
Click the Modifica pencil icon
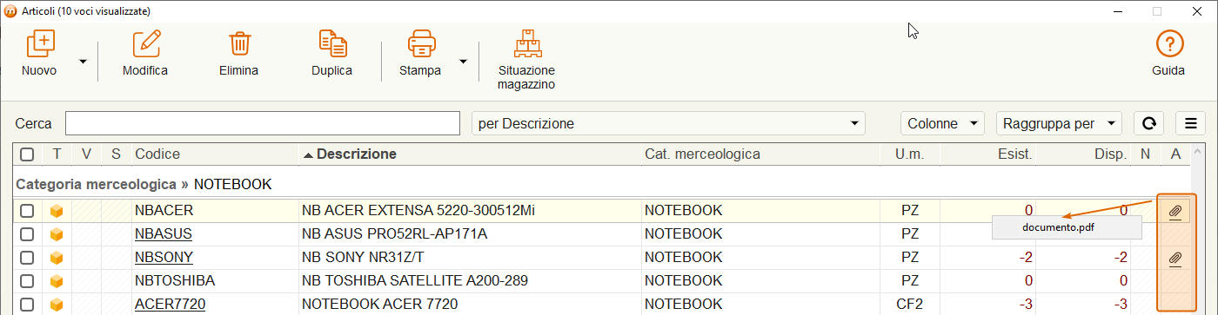click(x=145, y=43)
